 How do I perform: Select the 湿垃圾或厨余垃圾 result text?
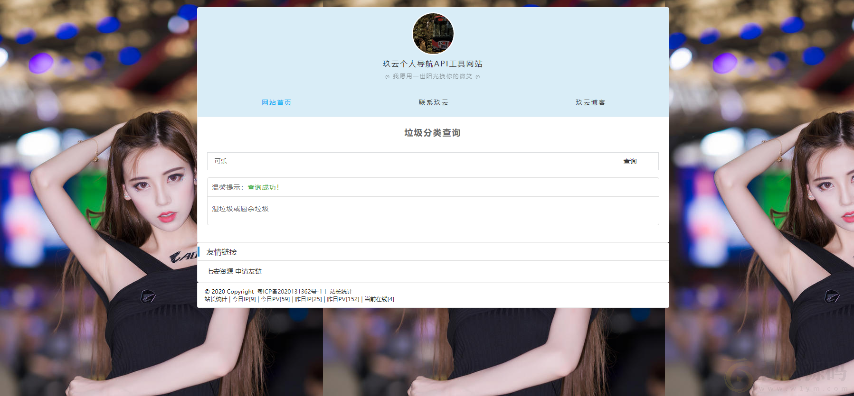click(240, 209)
